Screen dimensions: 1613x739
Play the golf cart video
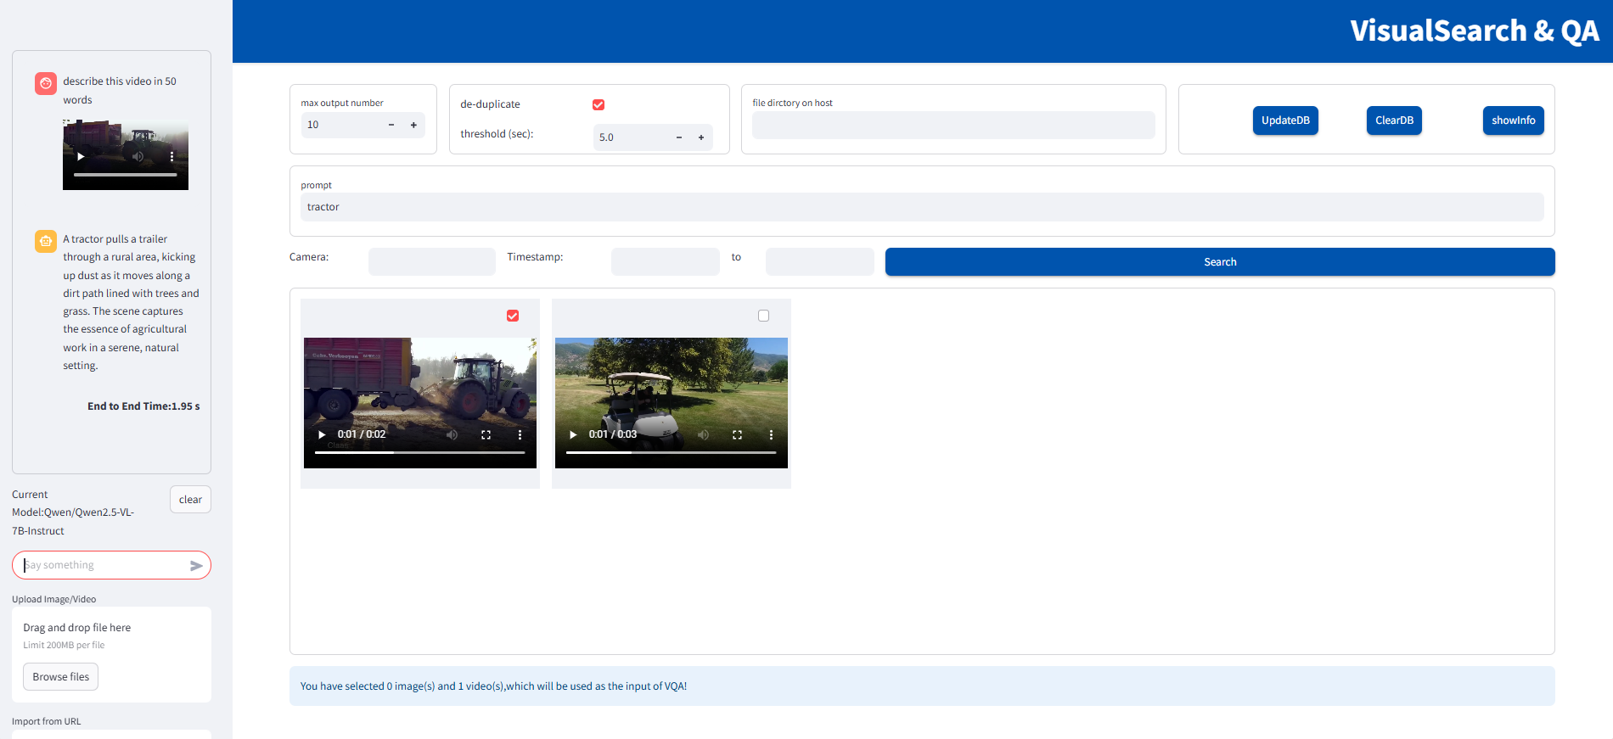(573, 434)
